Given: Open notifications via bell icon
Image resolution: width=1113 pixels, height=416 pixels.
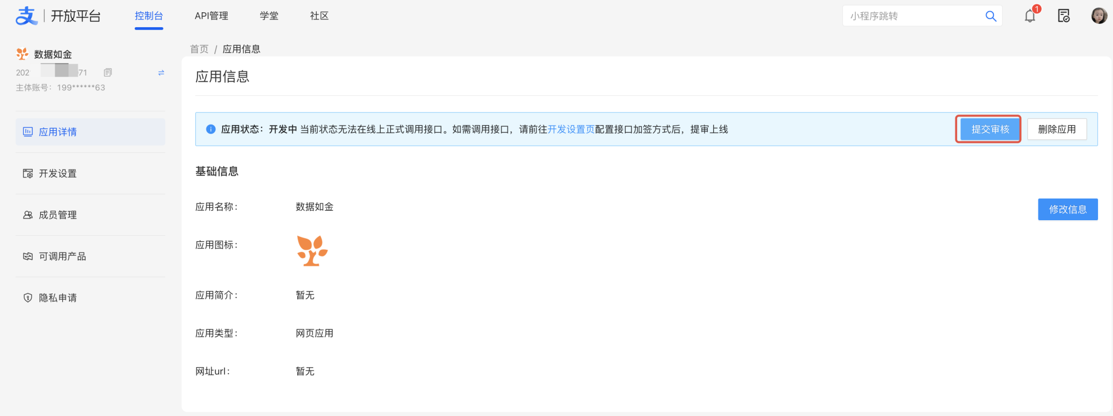Looking at the screenshot, I should tap(1030, 16).
